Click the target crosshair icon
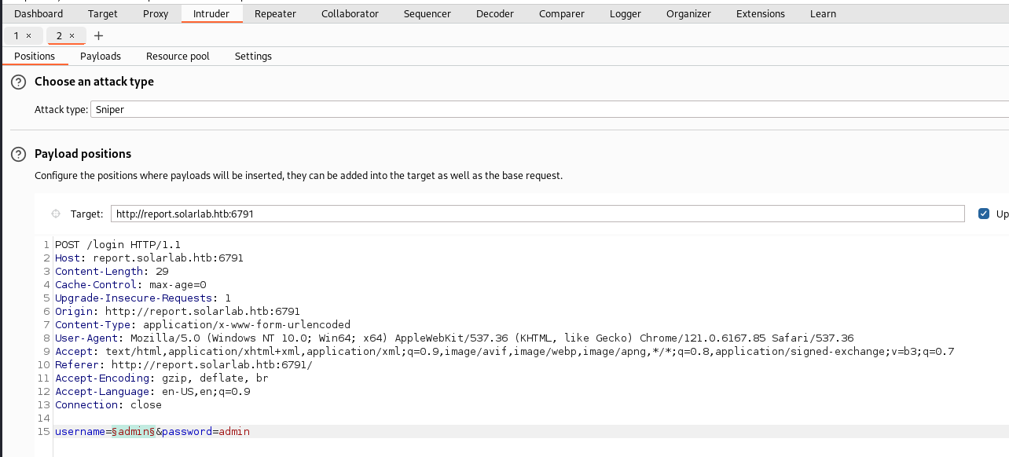This screenshot has width=1009, height=457. 56,214
